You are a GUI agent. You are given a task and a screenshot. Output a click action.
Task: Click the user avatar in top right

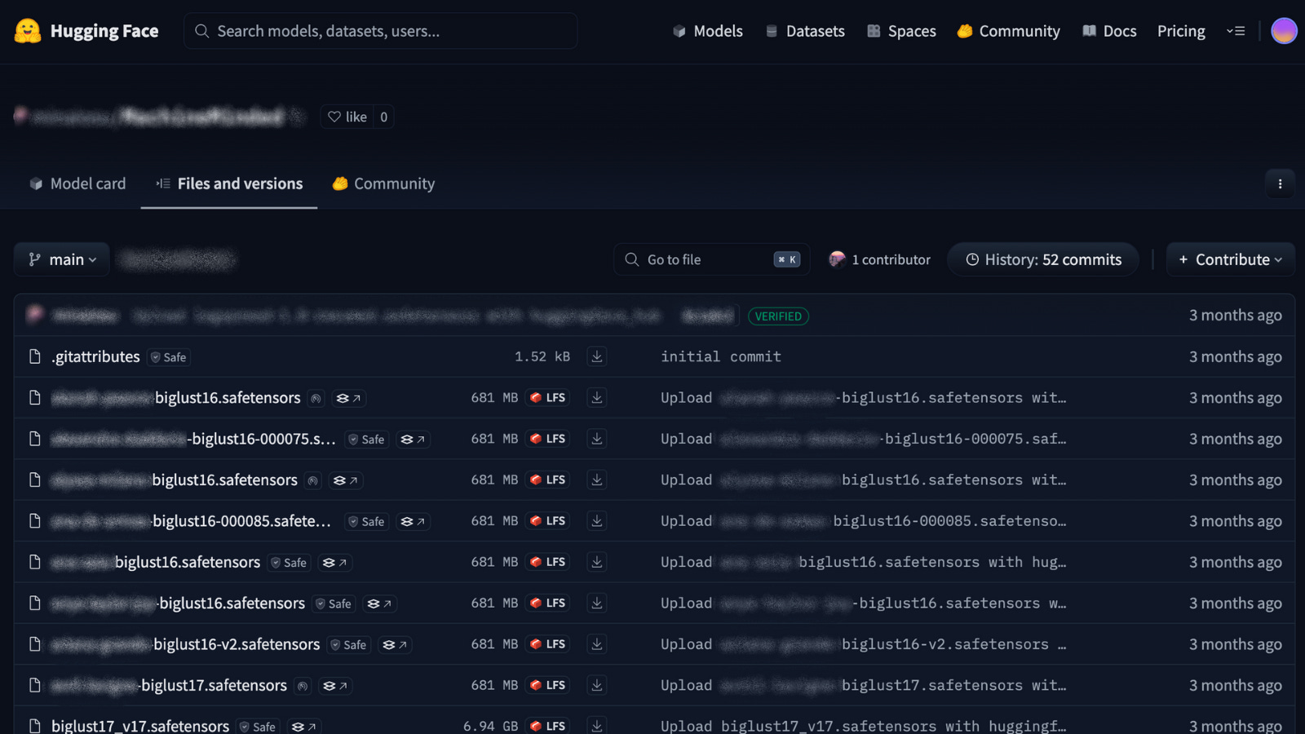(1284, 31)
